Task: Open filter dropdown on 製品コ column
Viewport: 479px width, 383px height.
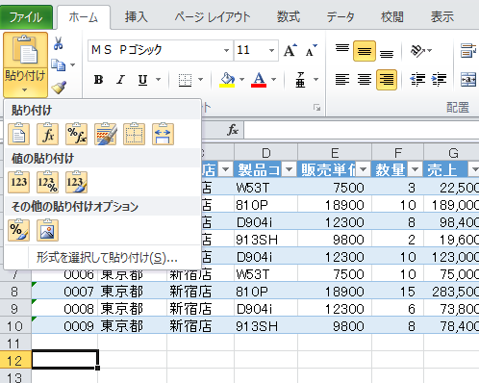Action: 289,169
